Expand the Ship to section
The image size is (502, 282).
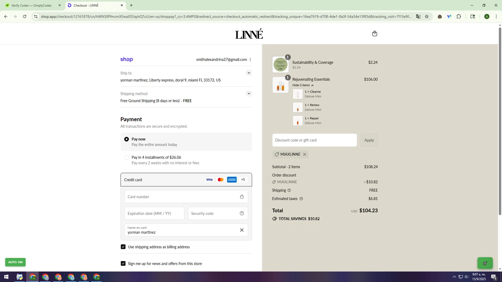[248, 73]
